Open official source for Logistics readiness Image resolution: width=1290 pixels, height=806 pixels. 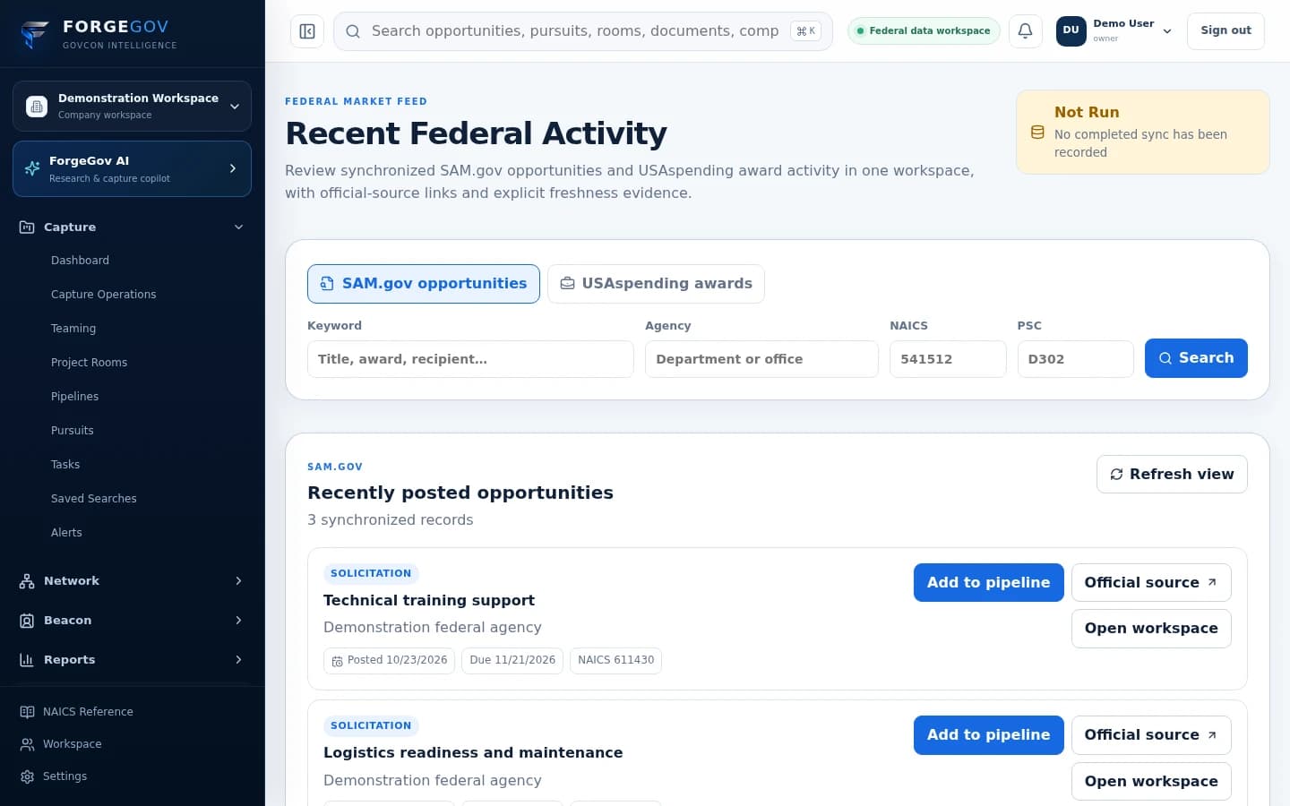[1151, 735]
